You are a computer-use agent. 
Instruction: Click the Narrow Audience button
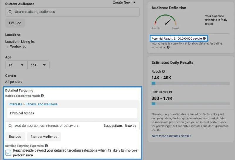coord(44,137)
